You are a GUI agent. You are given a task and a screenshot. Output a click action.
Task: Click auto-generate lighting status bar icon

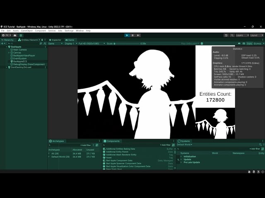(x=258, y=172)
